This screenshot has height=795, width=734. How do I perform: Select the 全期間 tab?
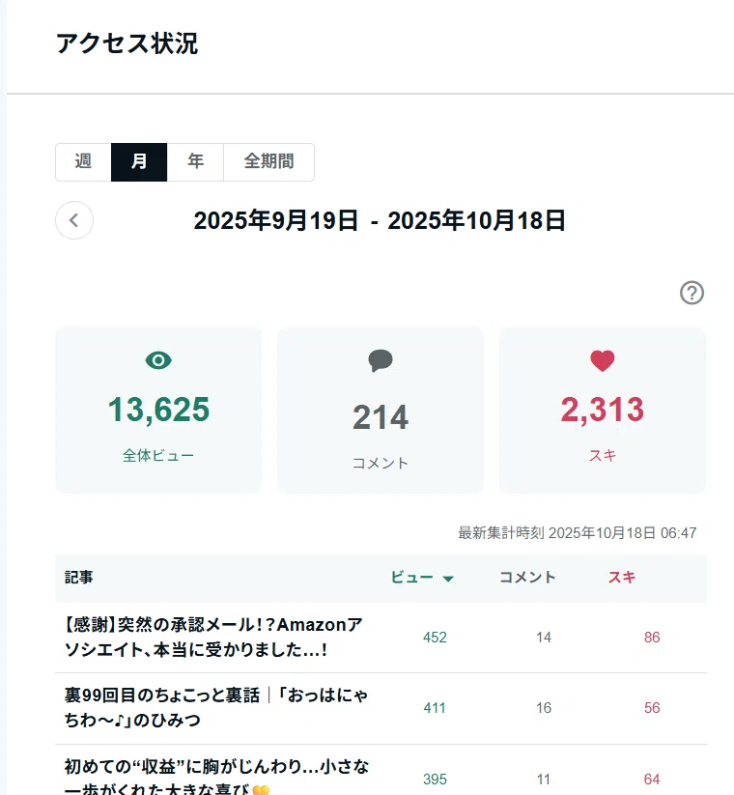coord(268,161)
